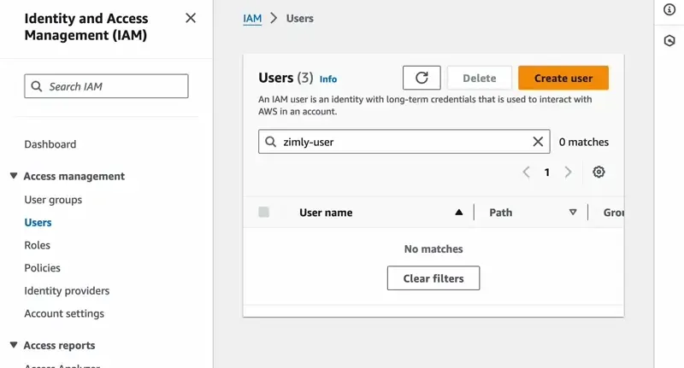Follow the IAM breadcrumb link
The image size is (684, 368).
click(x=252, y=18)
